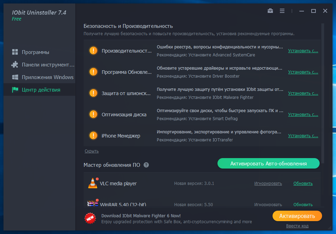Click warning icon beside iPhone Менеджер
The width and height of the screenshot is (336, 234).
point(93,135)
